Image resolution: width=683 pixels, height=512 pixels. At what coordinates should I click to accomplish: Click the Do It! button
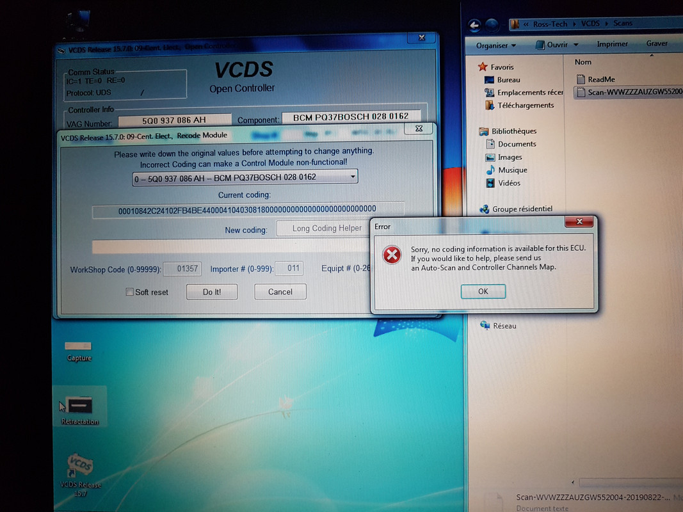212,292
